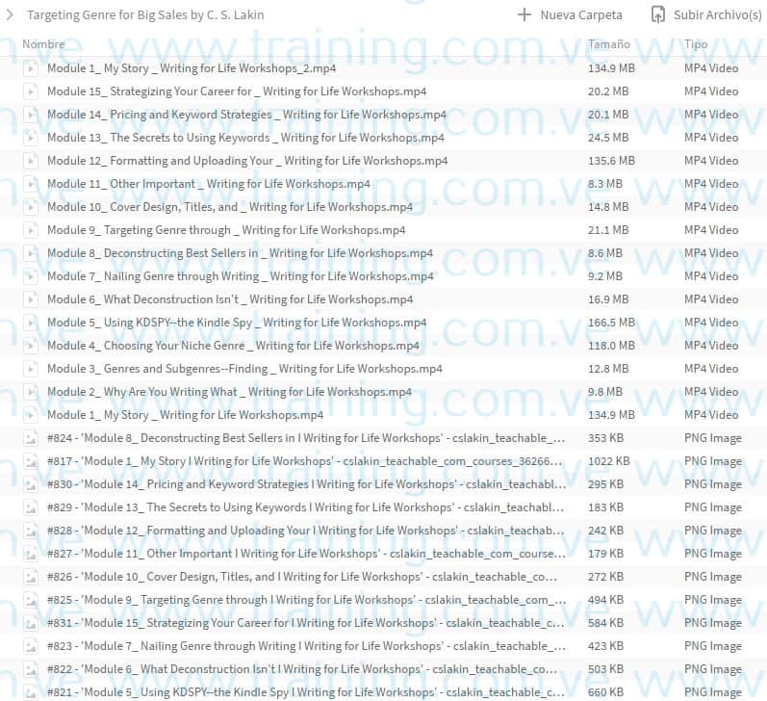Viewport: 767px width, 701px height.
Task: Open Module 4_ Choosing Your Niche Genre mp4
Action: pyautogui.click(x=233, y=346)
